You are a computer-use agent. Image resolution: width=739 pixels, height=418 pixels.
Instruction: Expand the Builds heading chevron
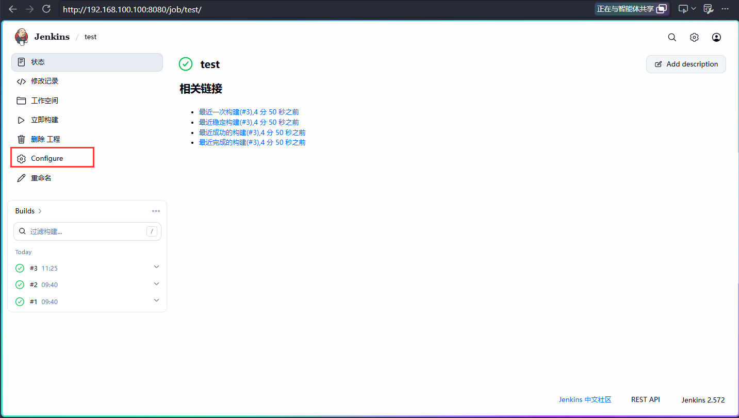[x=40, y=211]
